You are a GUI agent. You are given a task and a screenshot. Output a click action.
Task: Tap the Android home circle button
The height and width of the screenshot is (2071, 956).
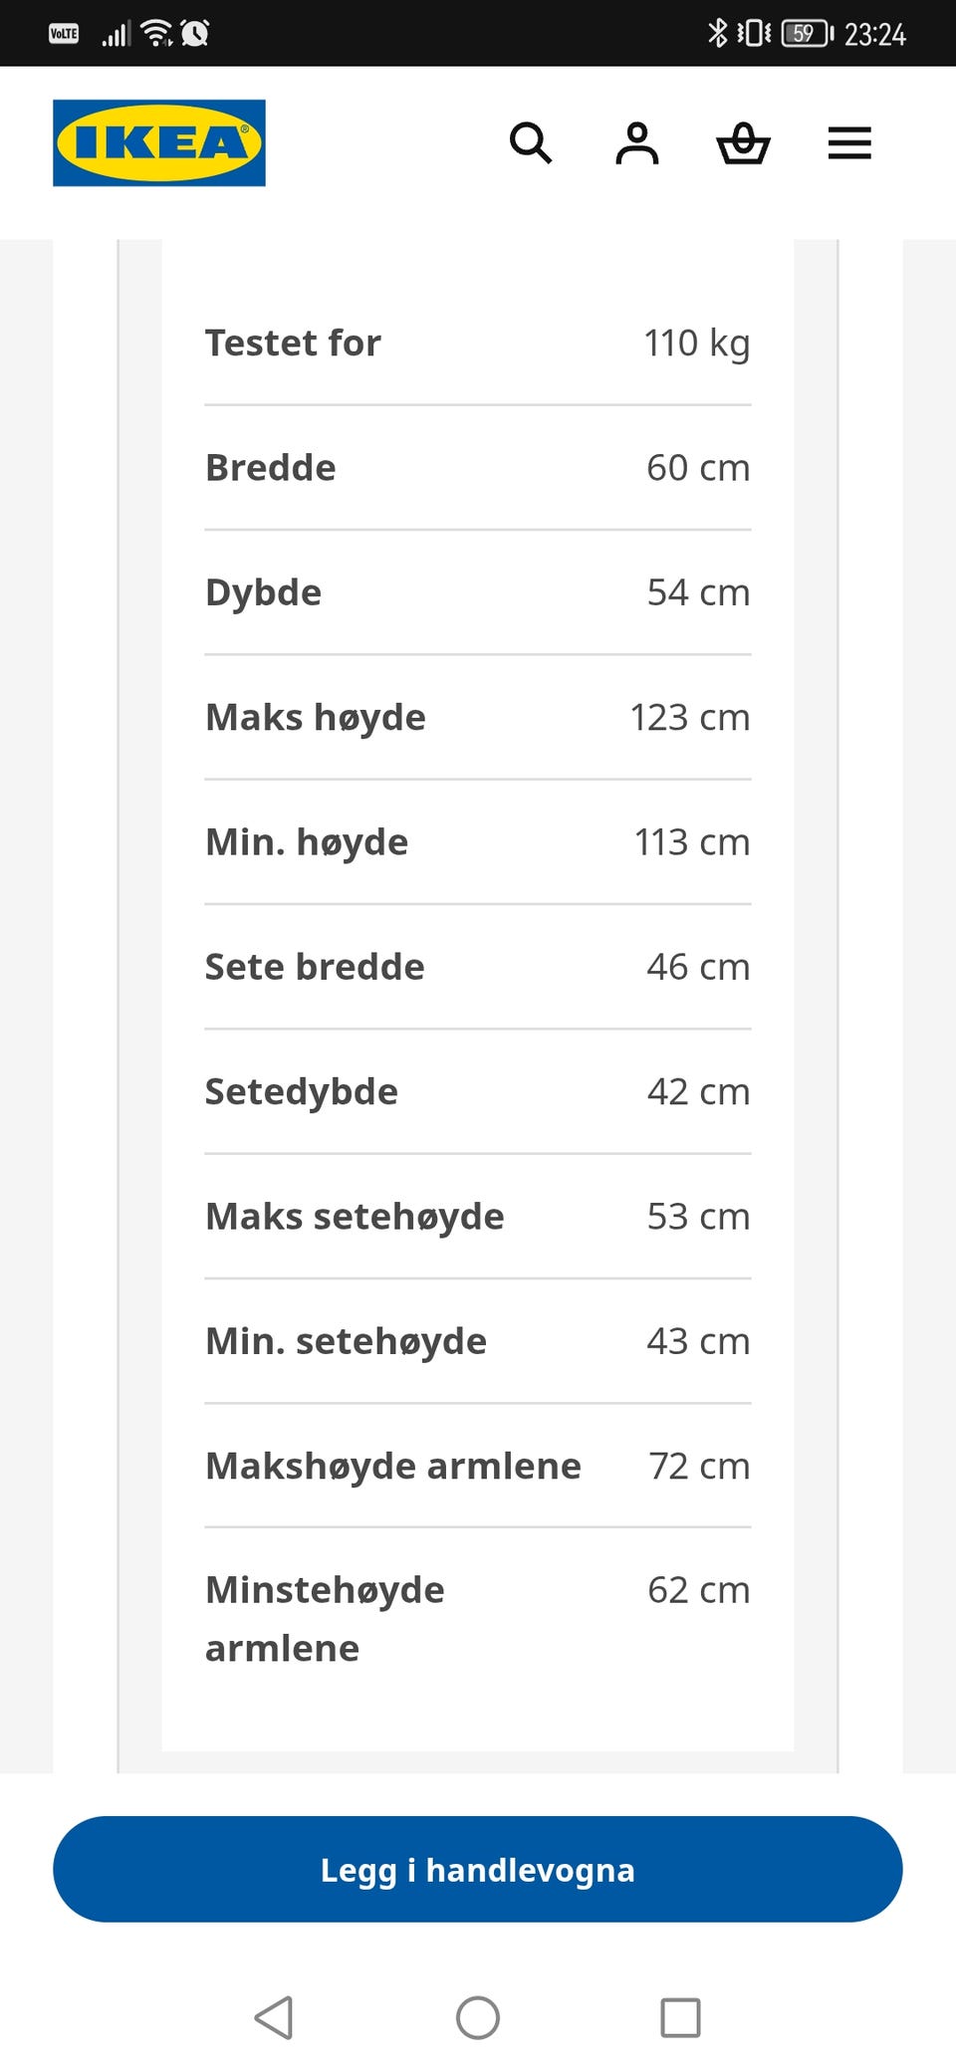point(478,2017)
